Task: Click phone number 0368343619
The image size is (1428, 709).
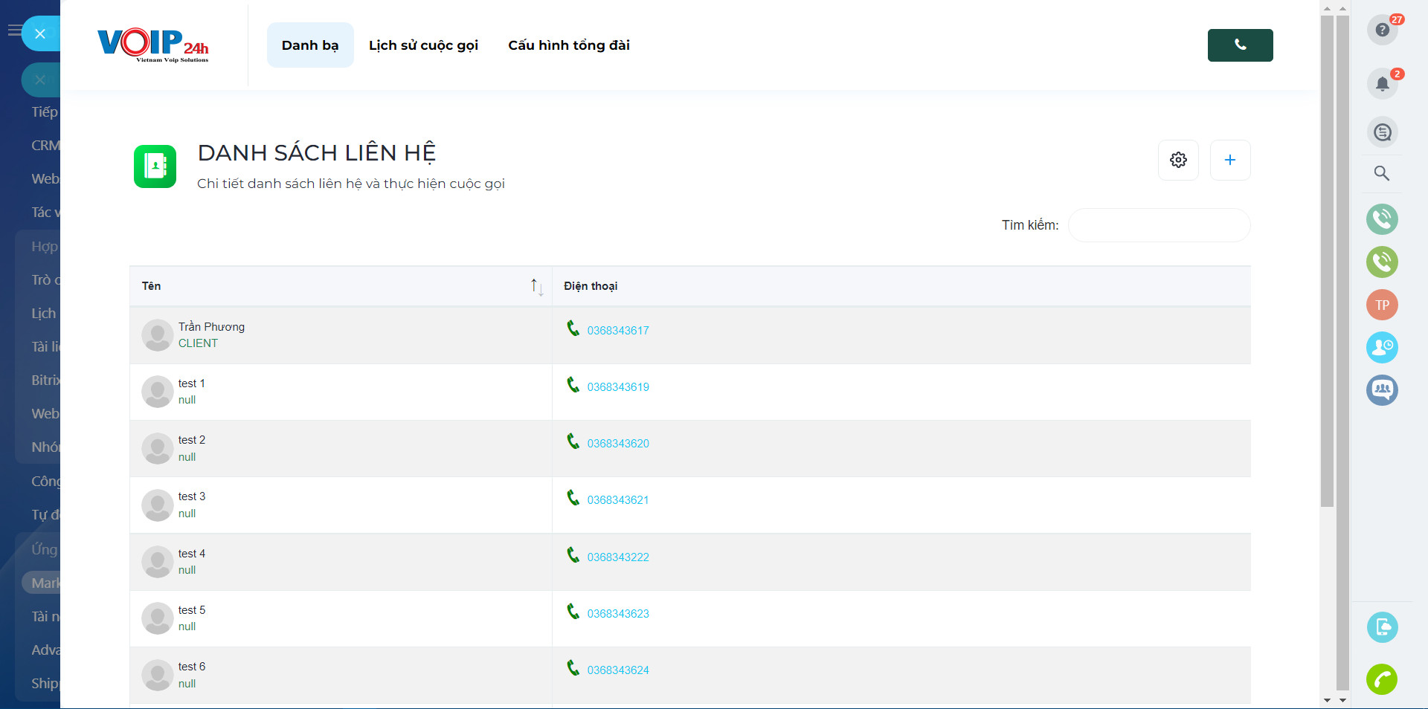Action: pyautogui.click(x=617, y=387)
